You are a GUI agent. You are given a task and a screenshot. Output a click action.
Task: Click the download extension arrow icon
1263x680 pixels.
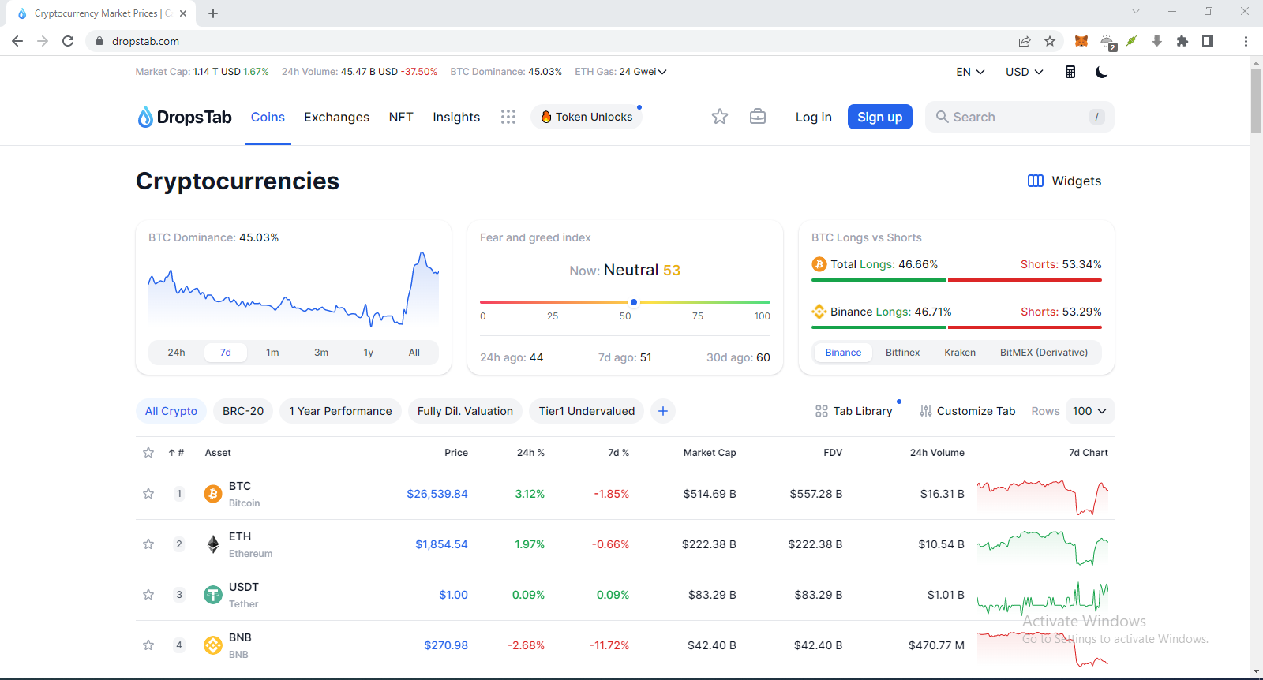pyautogui.click(x=1157, y=41)
